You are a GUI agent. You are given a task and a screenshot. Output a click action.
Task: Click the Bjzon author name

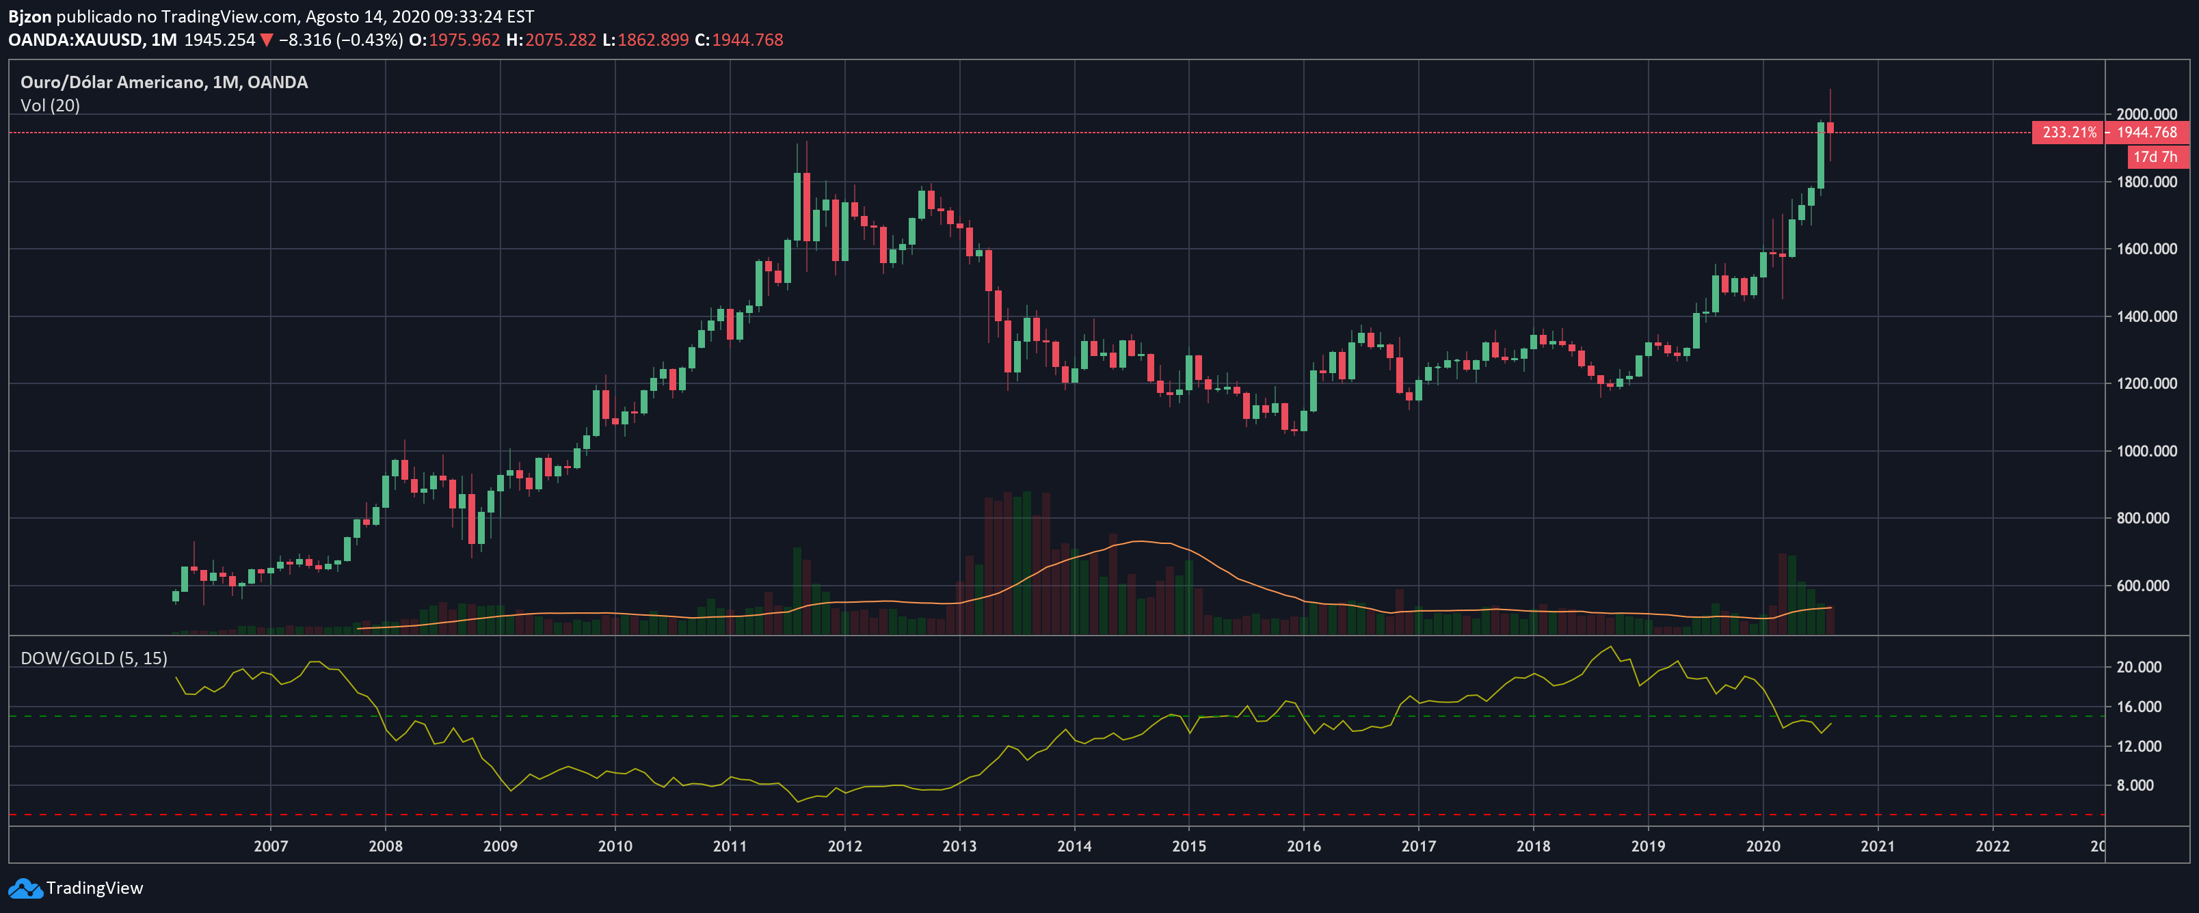point(30,16)
